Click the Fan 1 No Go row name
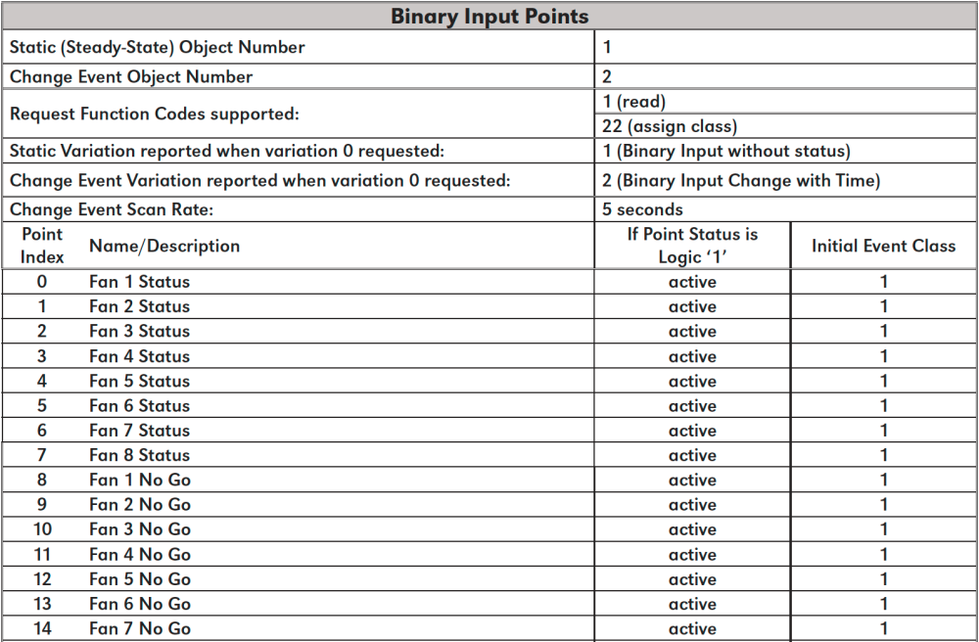 140,480
